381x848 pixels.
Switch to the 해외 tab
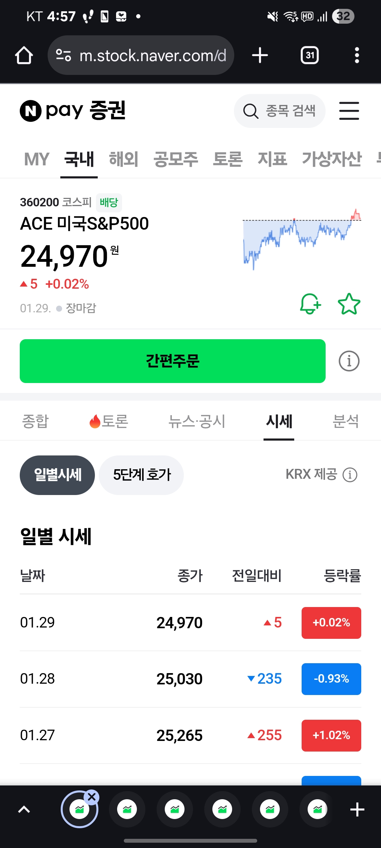coord(123,159)
